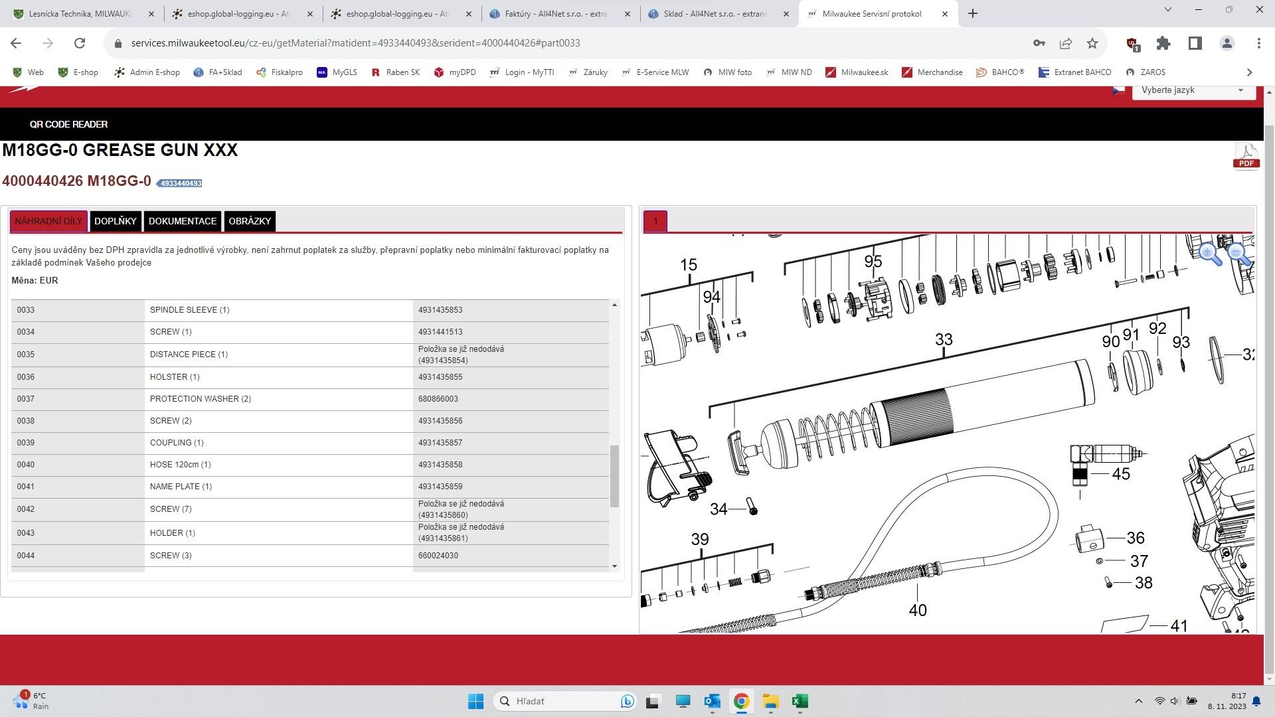Open the Windows Start menu
Screen dimensions: 1275x717
click(475, 701)
